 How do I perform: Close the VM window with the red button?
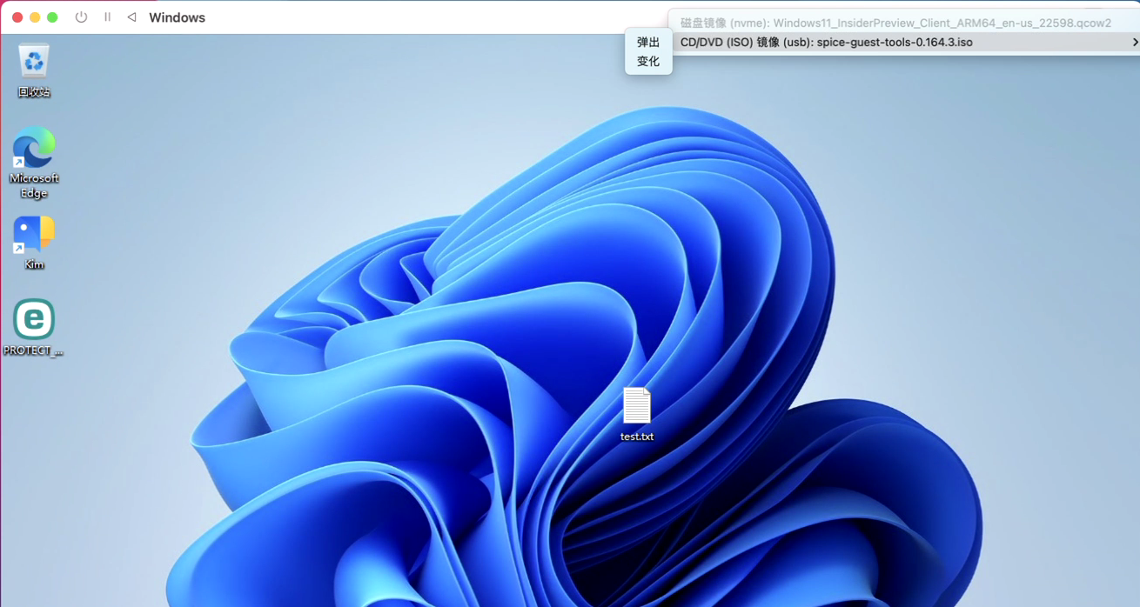[x=17, y=17]
